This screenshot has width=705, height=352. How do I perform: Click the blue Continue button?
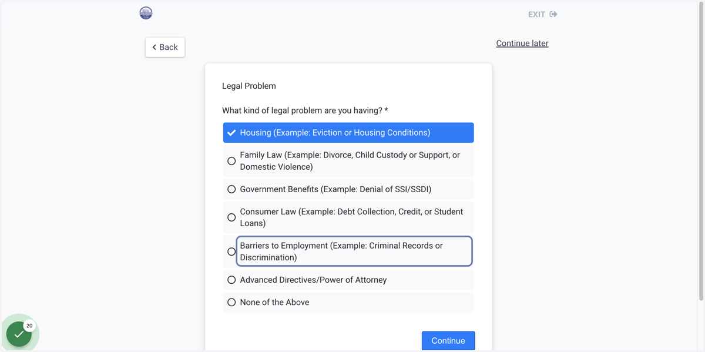448,341
